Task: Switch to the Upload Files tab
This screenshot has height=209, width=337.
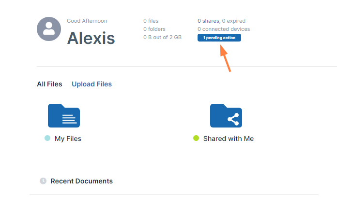Action: pyautogui.click(x=92, y=84)
